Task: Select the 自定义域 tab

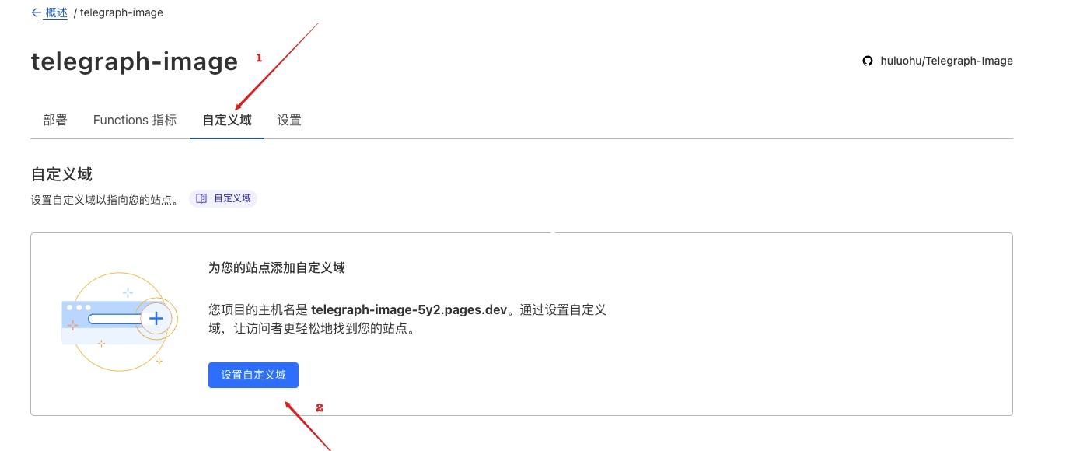Action: point(227,120)
